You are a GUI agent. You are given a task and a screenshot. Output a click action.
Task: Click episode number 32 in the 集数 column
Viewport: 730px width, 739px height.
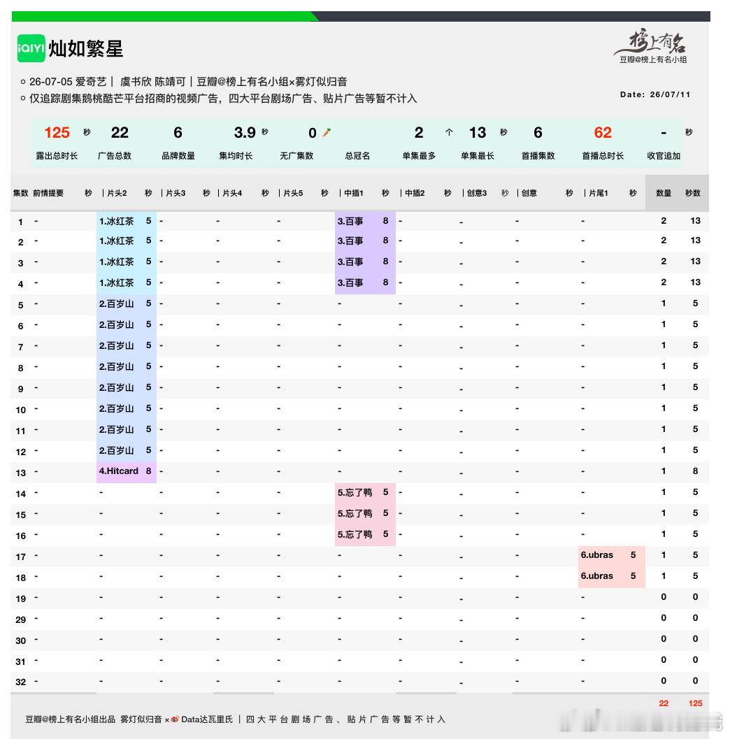click(x=21, y=682)
